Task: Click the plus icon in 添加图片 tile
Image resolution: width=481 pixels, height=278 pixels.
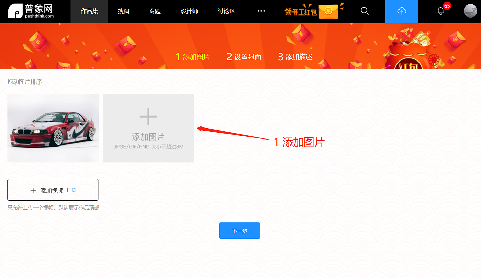Action: coord(148,116)
